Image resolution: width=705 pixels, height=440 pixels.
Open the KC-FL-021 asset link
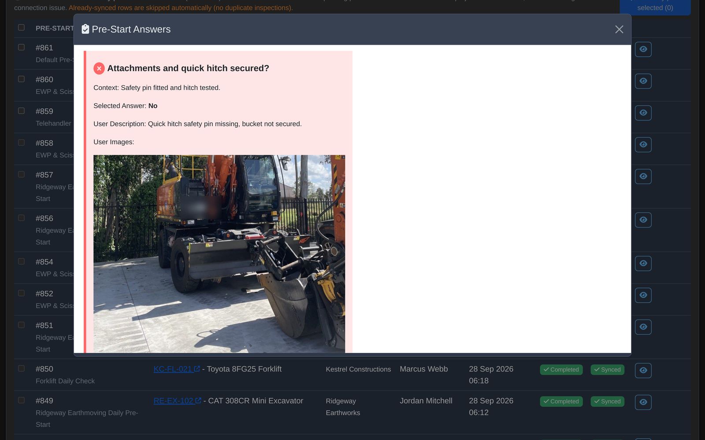[177, 369]
